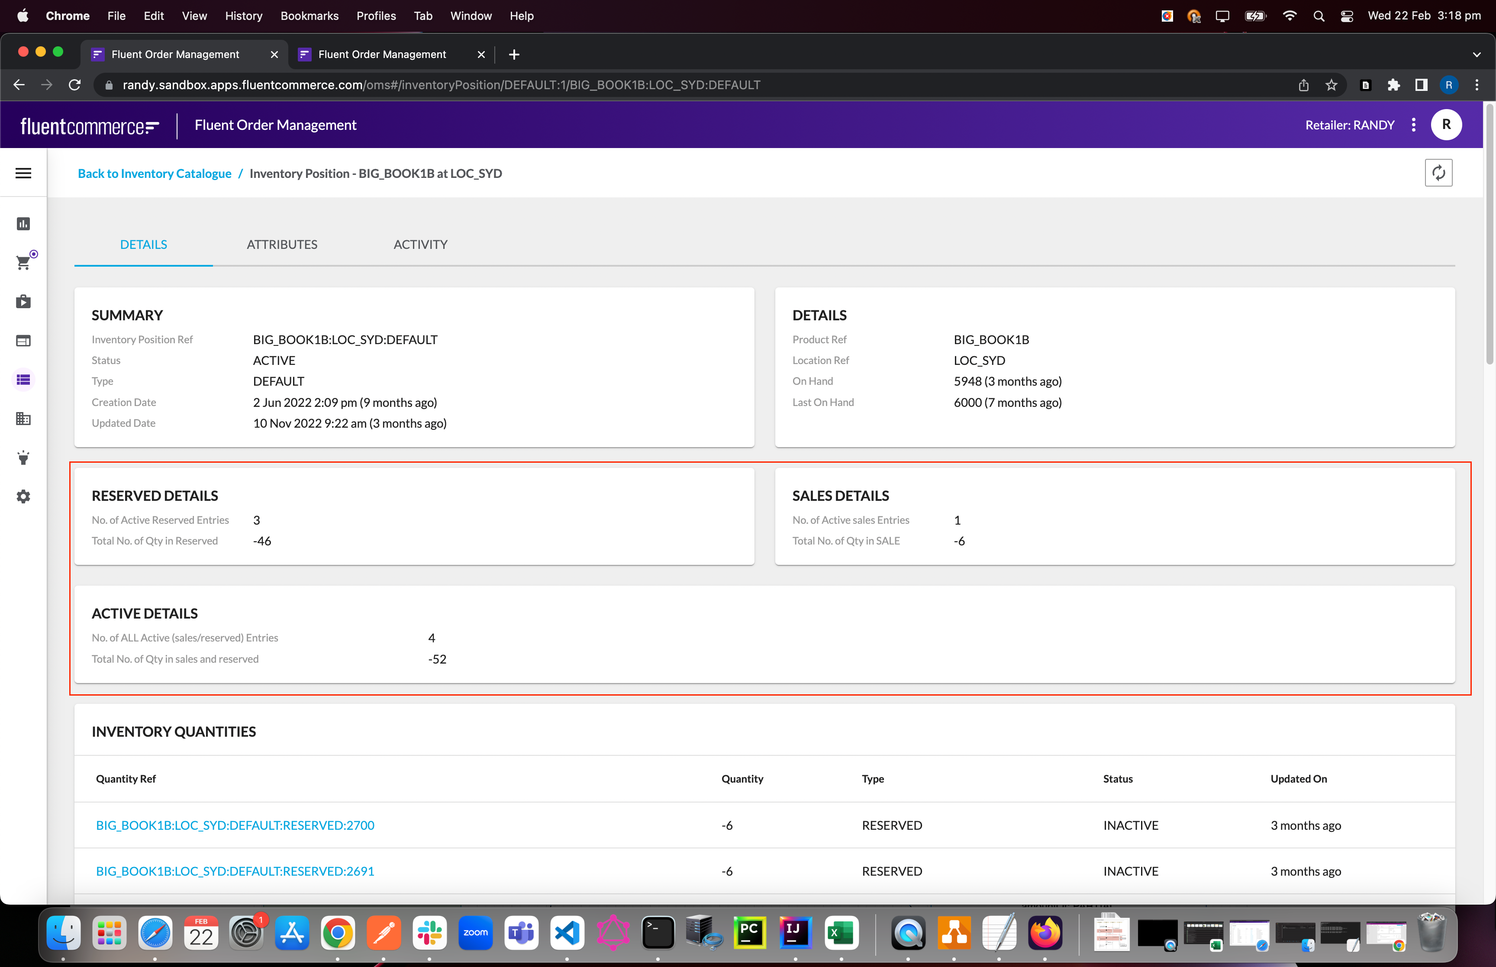Open the locations building icon in sidebar
The image size is (1496, 967).
click(x=23, y=419)
